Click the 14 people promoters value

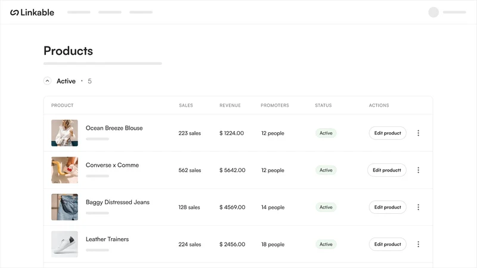272,207
